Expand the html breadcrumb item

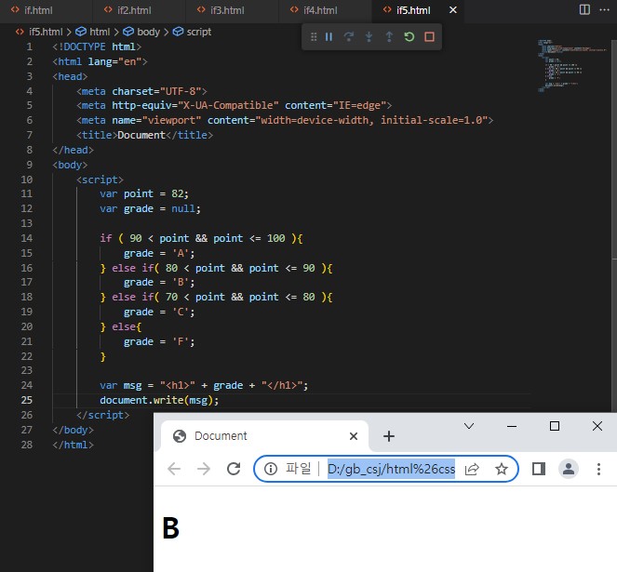[93, 32]
